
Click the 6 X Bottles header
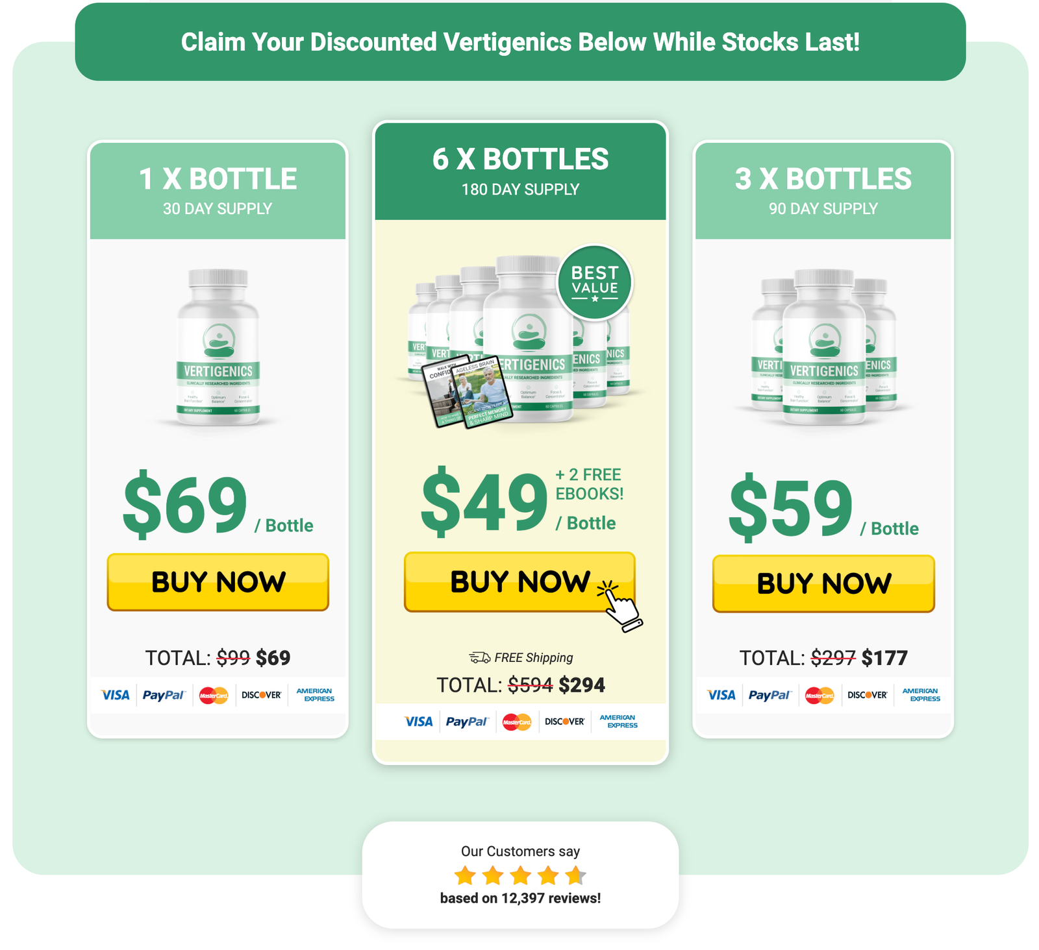click(521, 171)
